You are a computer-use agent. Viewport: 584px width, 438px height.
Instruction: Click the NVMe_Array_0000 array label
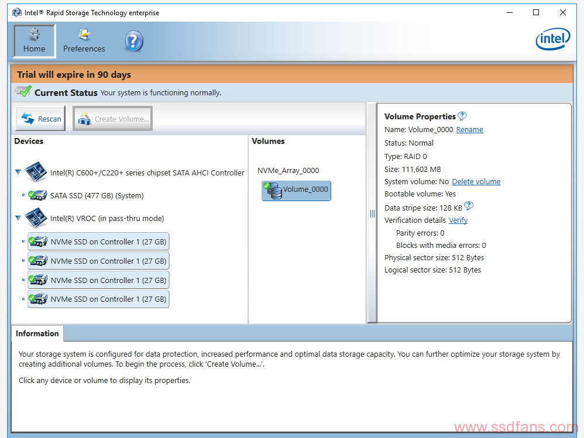point(288,170)
